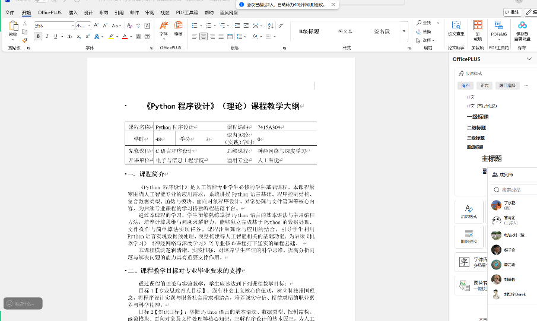This screenshot has width=537, height=321.
Task: Toggle center paragraph alignment
Action: click(204, 36)
